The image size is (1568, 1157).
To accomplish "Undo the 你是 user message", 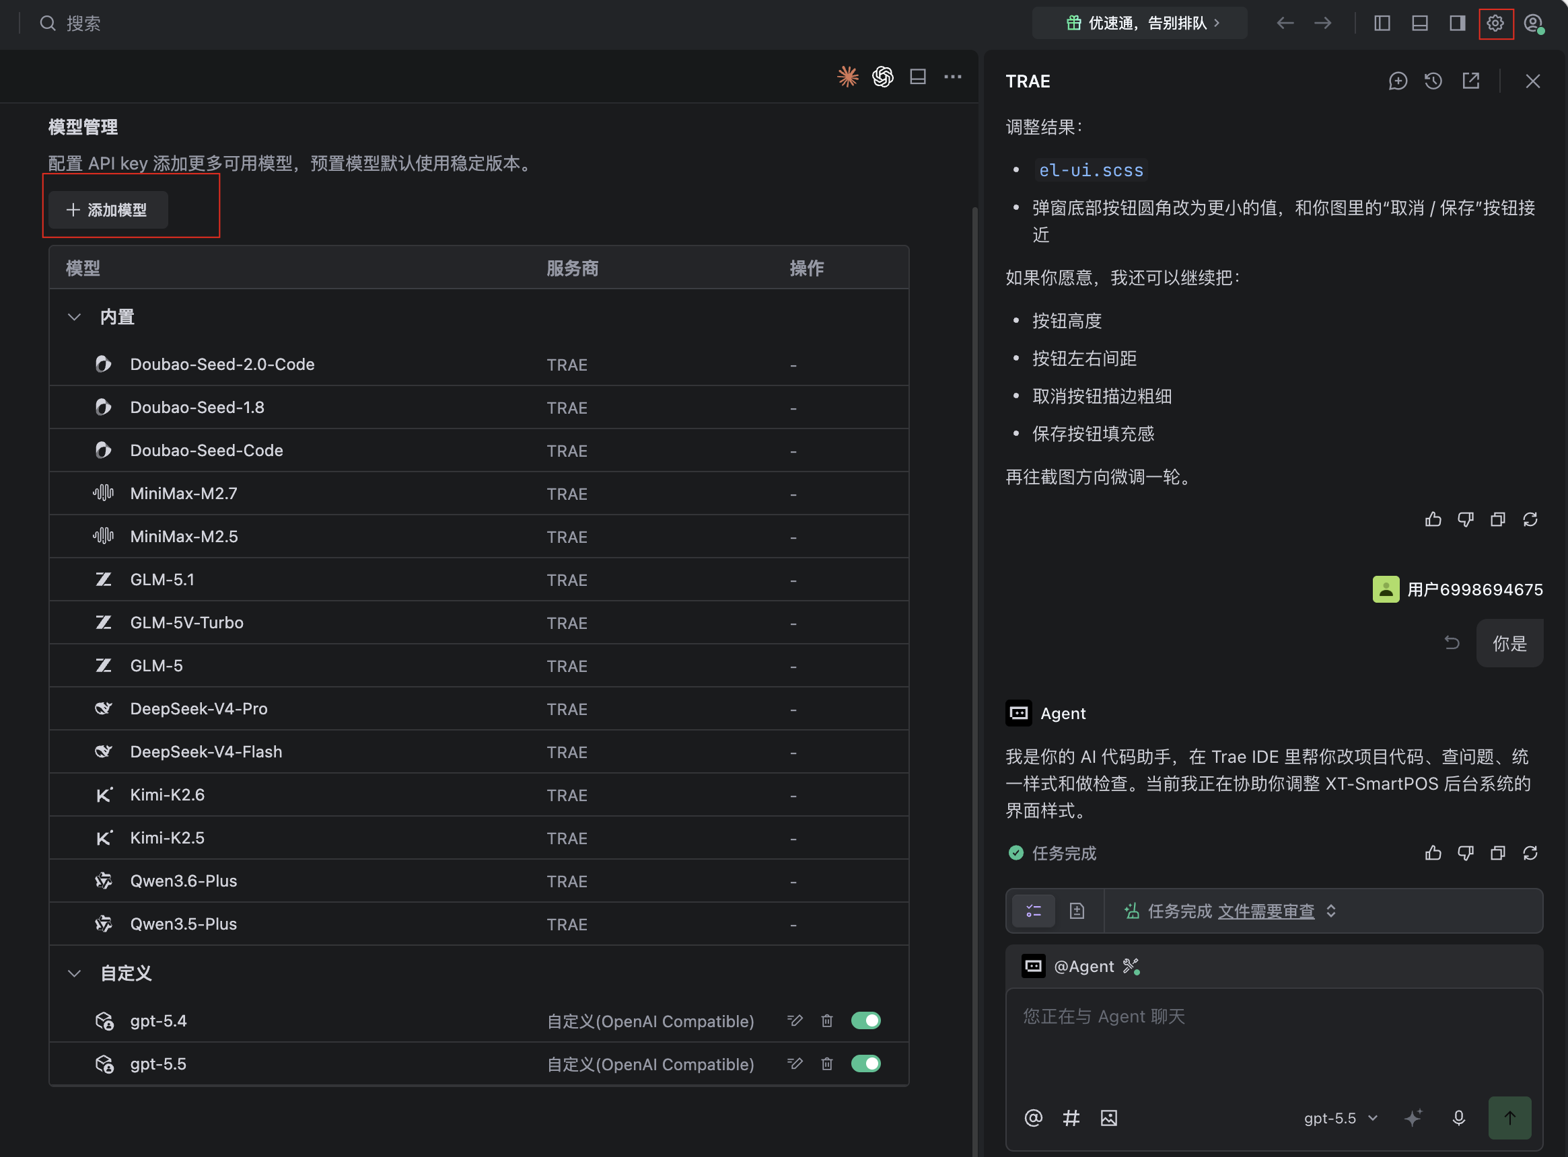I will (x=1452, y=642).
